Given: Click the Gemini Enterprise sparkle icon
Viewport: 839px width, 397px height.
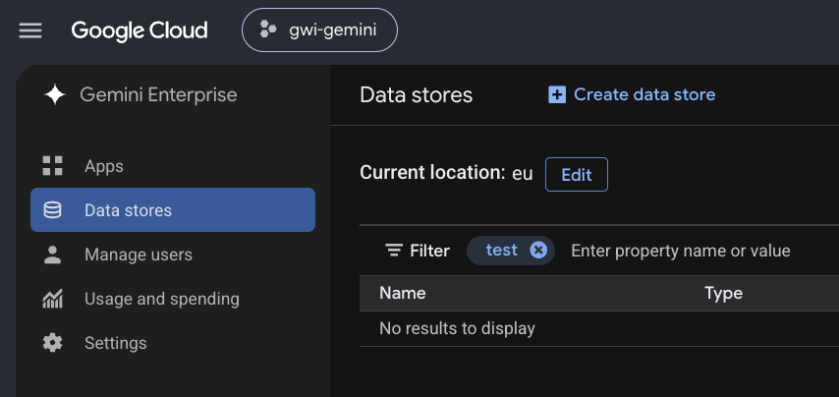Looking at the screenshot, I should (x=55, y=95).
